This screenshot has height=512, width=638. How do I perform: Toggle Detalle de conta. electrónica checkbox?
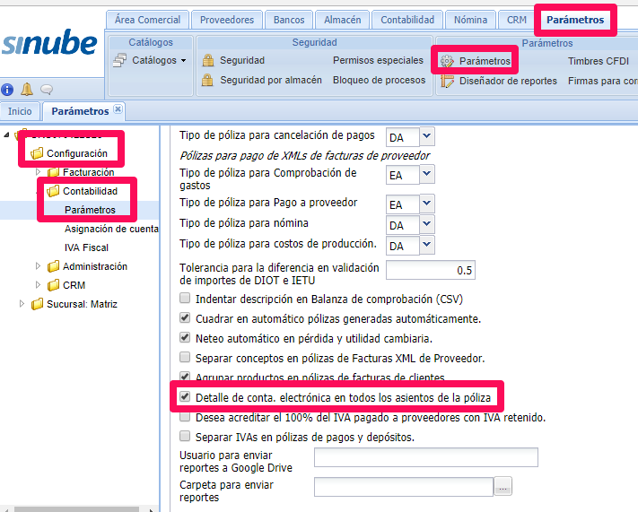tap(185, 396)
